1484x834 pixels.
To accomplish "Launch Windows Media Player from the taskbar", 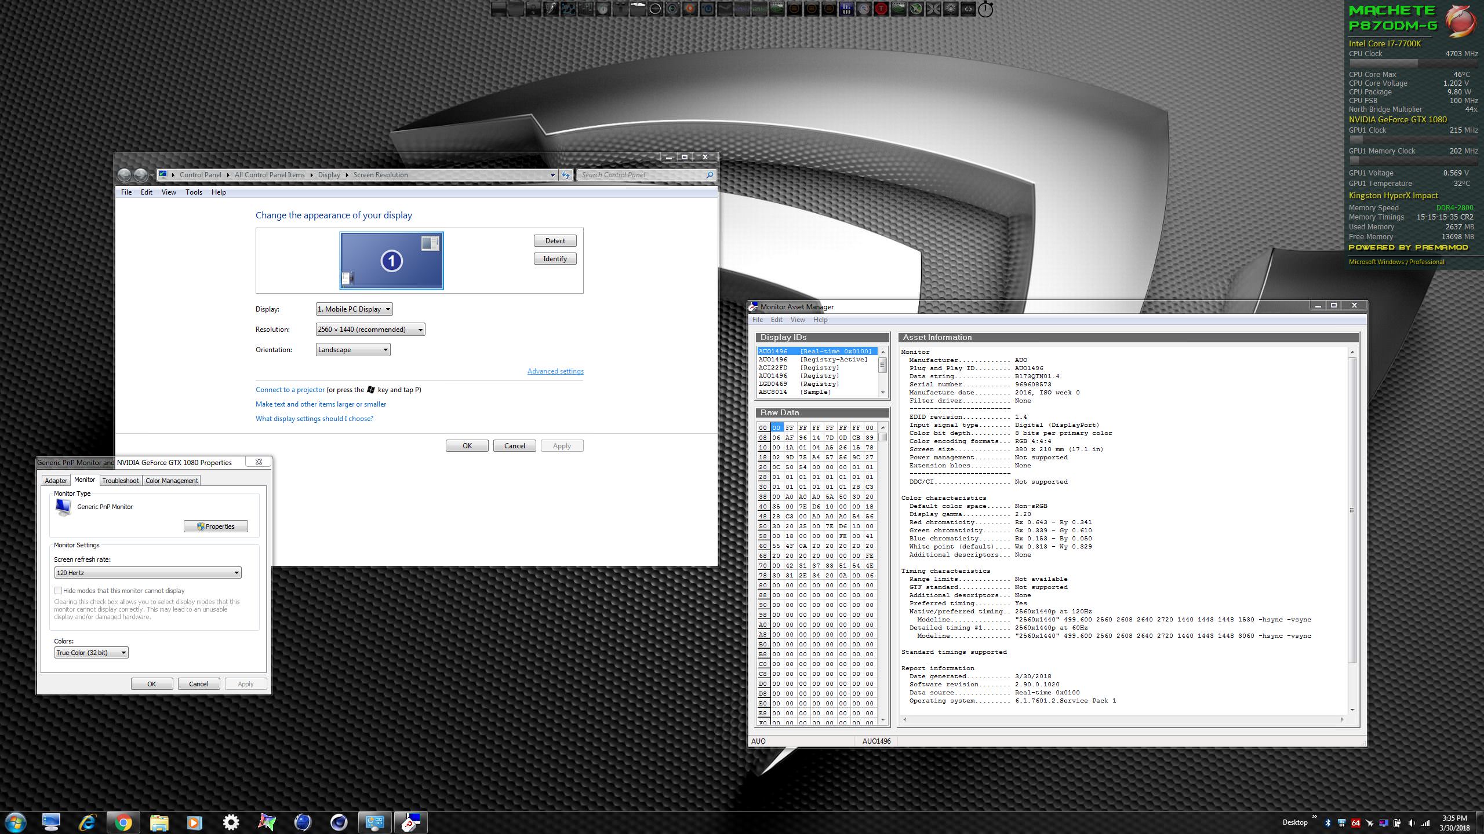I will (x=195, y=822).
